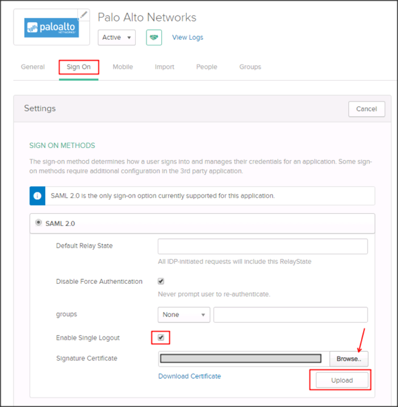Open the Active status dropdown
This screenshot has height=407, width=398.
116,38
